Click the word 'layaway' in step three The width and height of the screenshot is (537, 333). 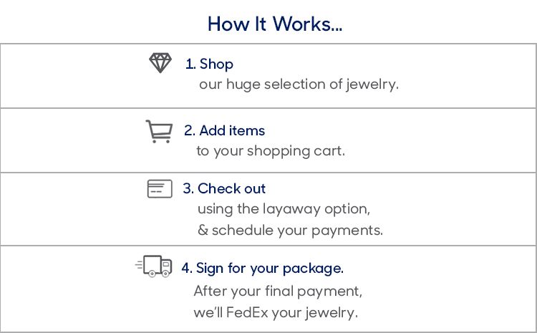pos(281,209)
